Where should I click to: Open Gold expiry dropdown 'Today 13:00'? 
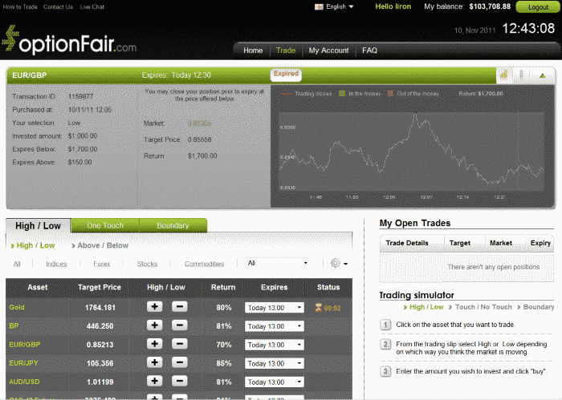(275, 307)
